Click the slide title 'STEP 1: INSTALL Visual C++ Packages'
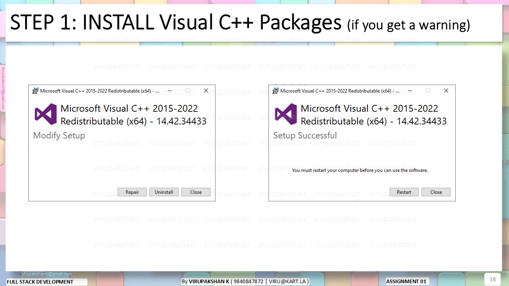 (176, 23)
